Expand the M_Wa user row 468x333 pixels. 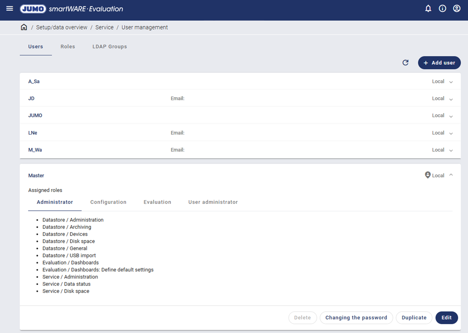click(x=451, y=150)
